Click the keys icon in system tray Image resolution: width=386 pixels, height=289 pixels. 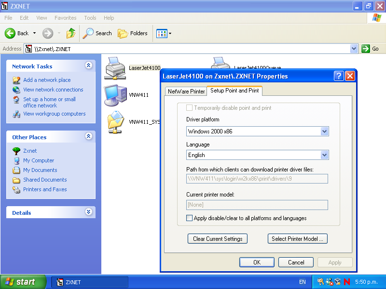tap(320, 282)
